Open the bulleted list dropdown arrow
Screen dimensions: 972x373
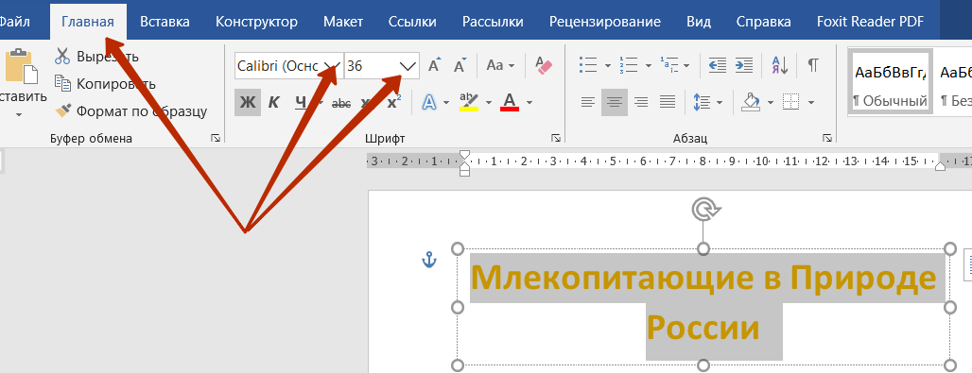point(607,65)
